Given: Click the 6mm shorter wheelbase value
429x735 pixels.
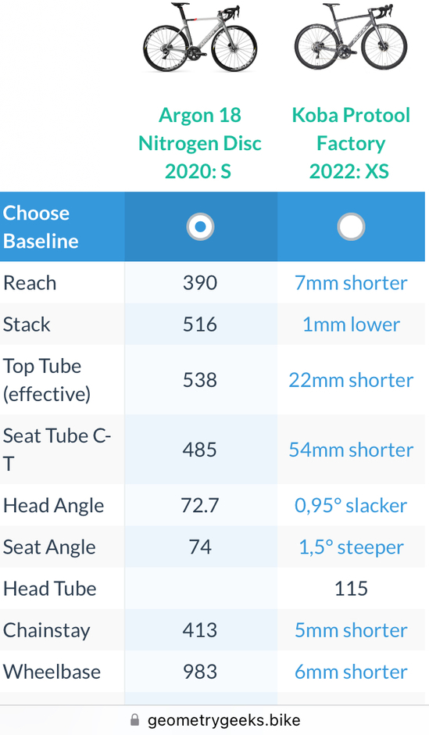Looking at the screenshot, I should (x=351, y=672).
